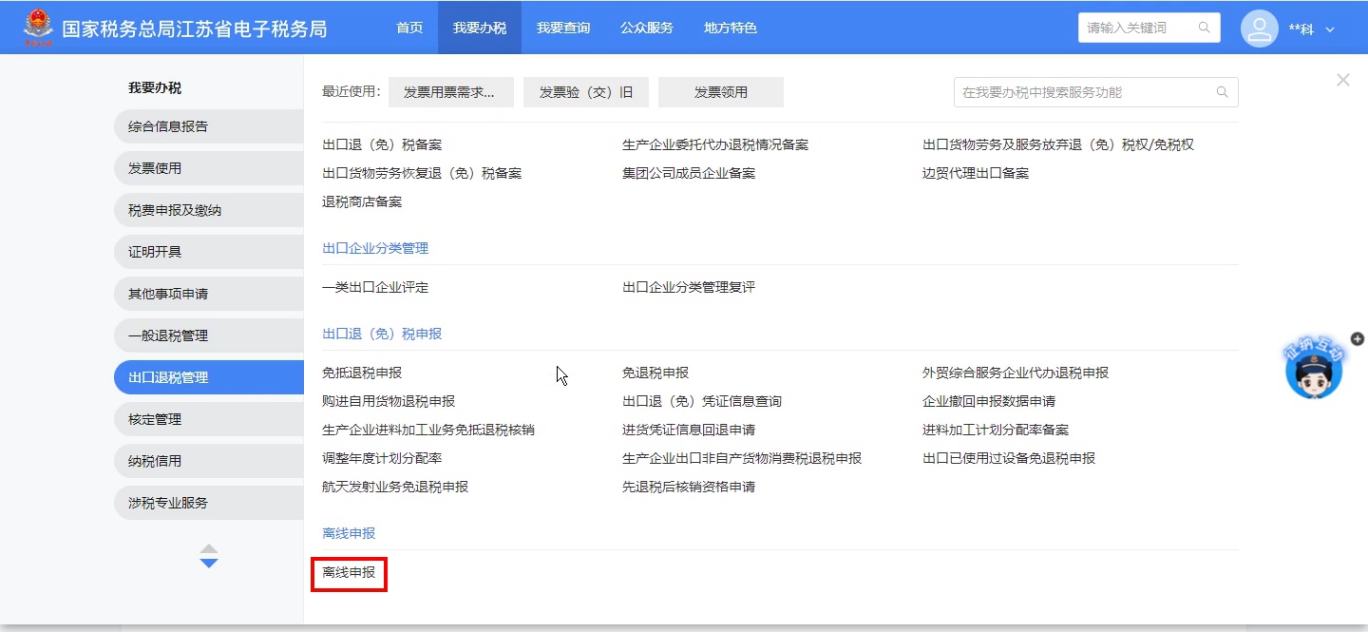This screenshot has height=632, width=1368.
Task: Click the recent 发票领用 button
Action: 720,92
